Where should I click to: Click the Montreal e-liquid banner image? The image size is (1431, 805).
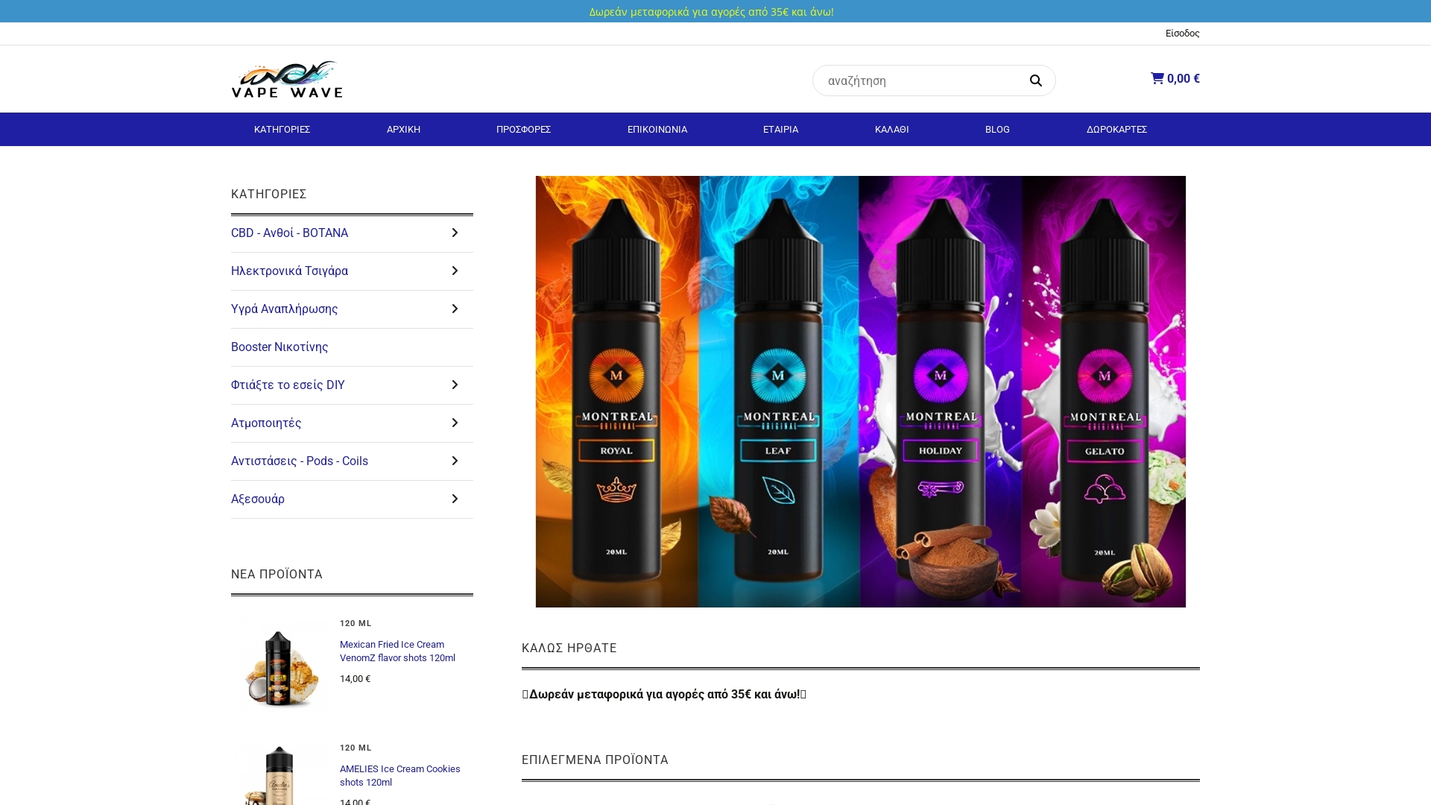pos(860,391)
